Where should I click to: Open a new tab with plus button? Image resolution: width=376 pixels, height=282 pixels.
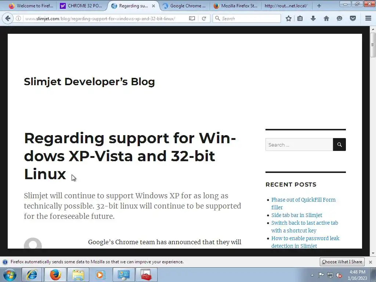pyautogui.click(x=319, y=6)
